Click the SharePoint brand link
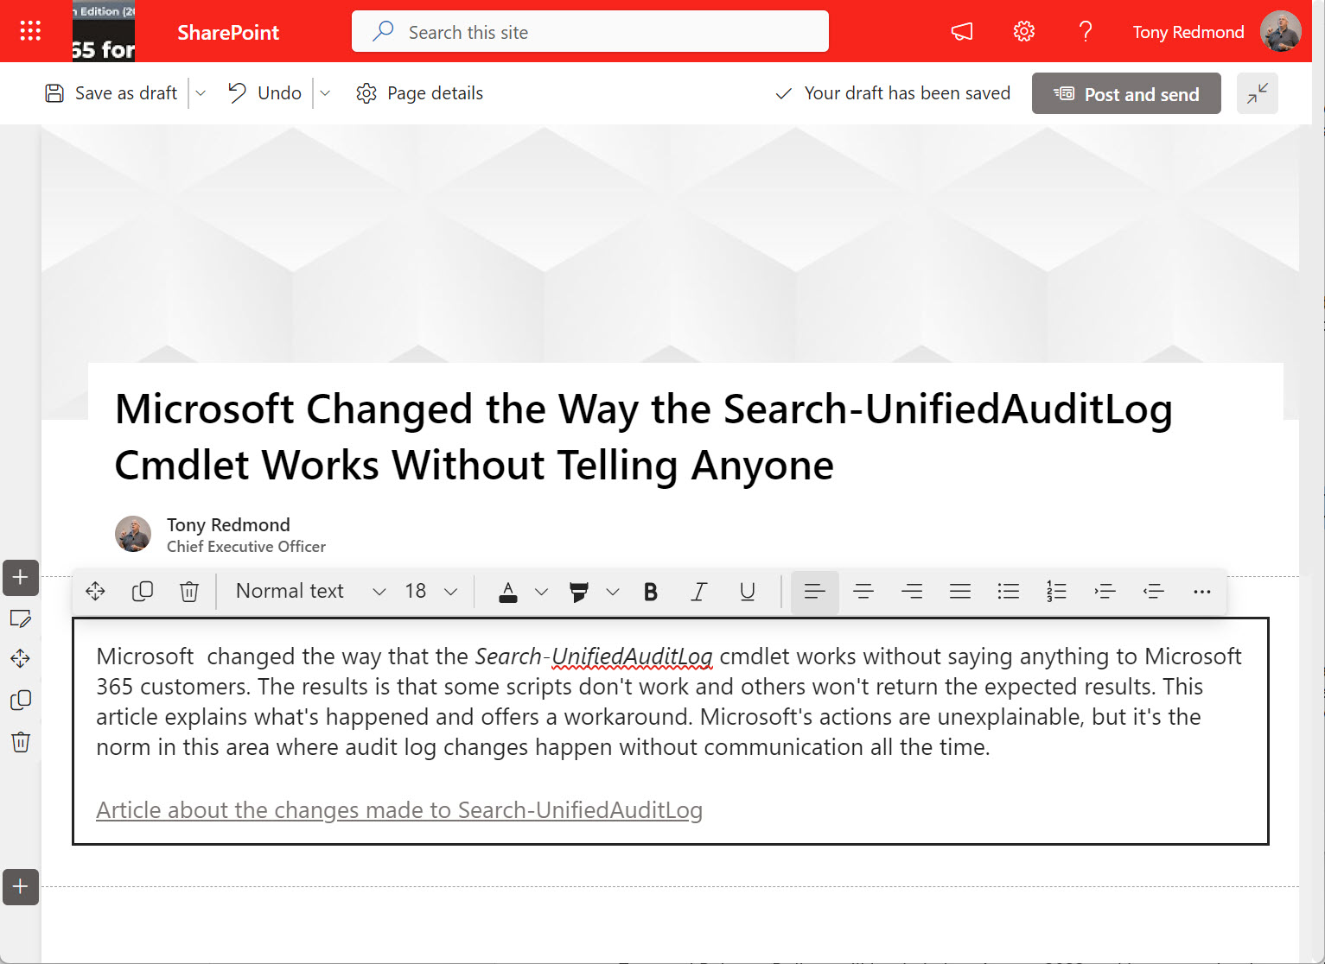1325x964 pixels. 228,33
